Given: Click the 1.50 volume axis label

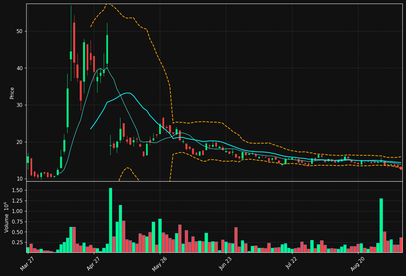Looking at the screenshot, I should pyautogui.click(x=17, y=190).
